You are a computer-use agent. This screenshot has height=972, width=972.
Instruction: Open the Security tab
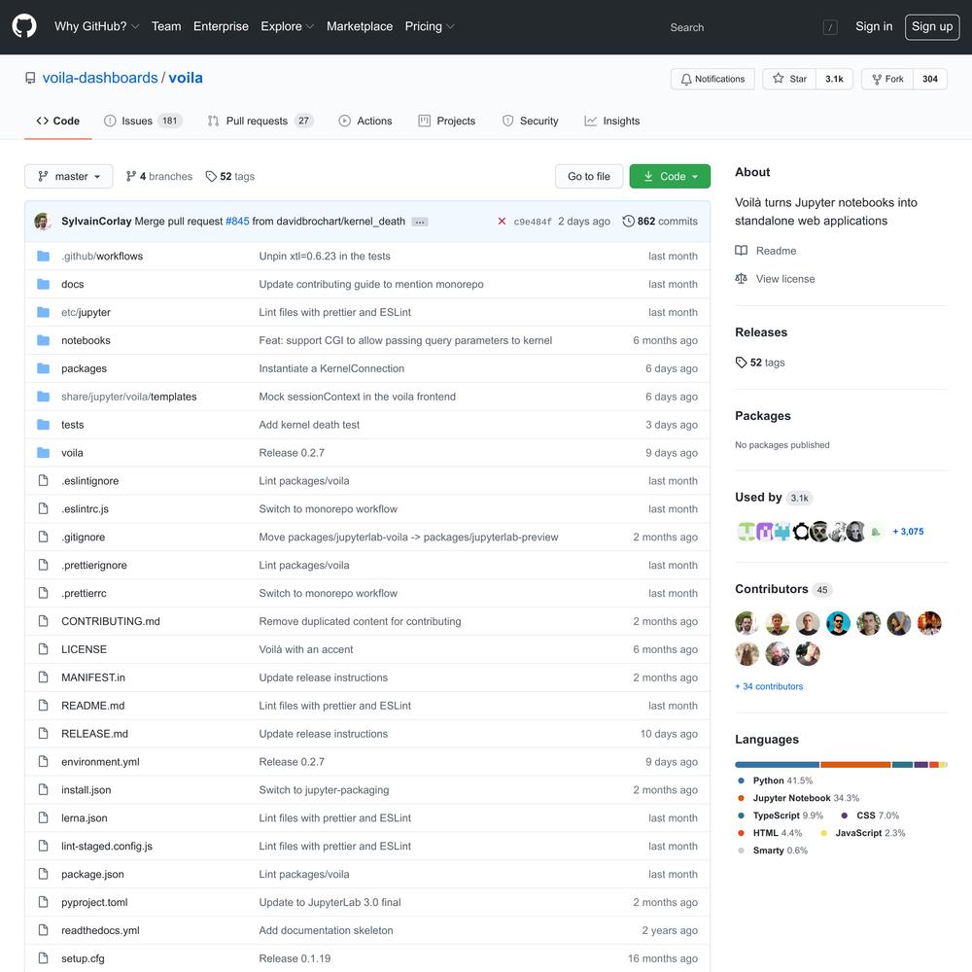530,121
